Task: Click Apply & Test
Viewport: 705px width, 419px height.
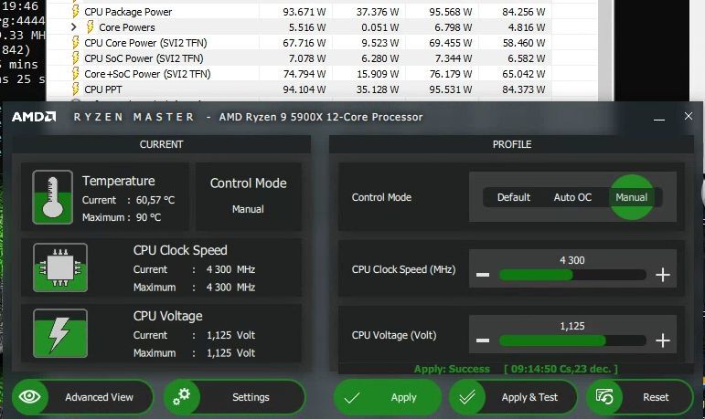Action: pos(514,397)
